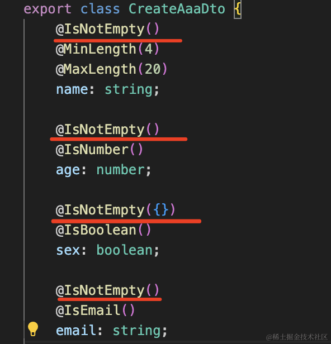Click the number type annotation
This screenshot has width=331, height=344.
pyautogui.click(x=121, y=170)
